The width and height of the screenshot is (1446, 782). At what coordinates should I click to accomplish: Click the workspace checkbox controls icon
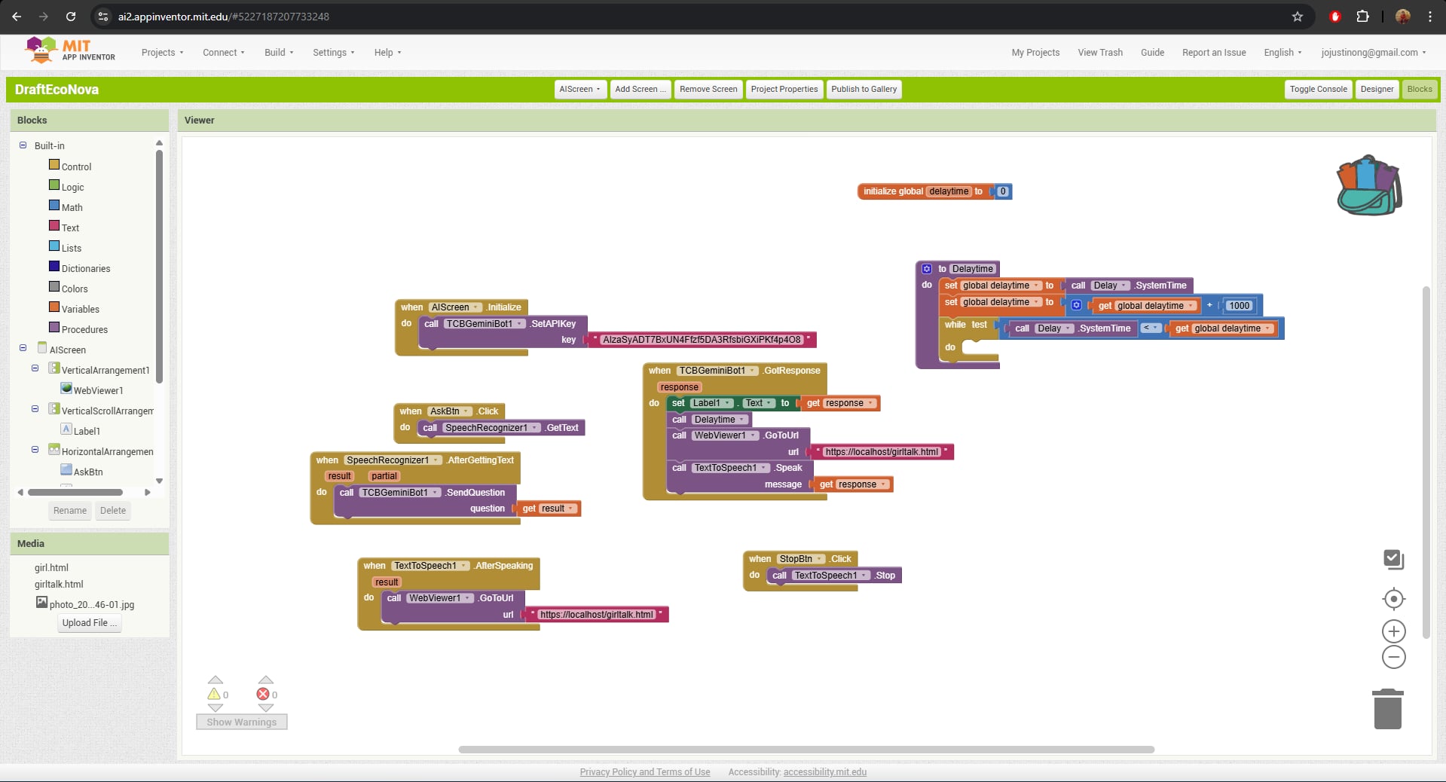1393,559
